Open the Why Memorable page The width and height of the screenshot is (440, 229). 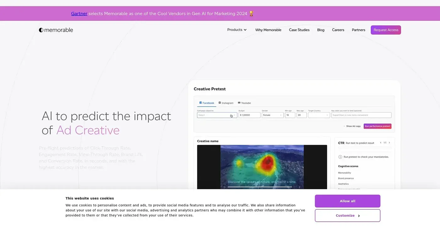[x=268, y=30]
